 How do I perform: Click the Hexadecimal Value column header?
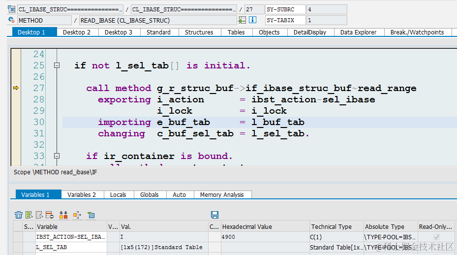265,227
